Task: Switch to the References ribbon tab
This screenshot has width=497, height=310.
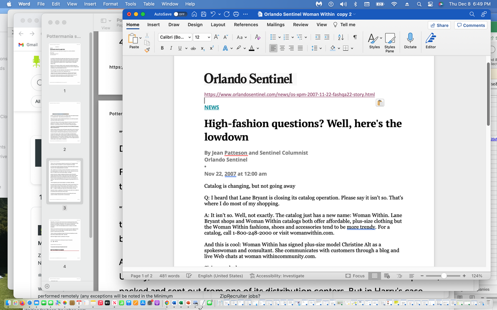Action: (246, 25)
